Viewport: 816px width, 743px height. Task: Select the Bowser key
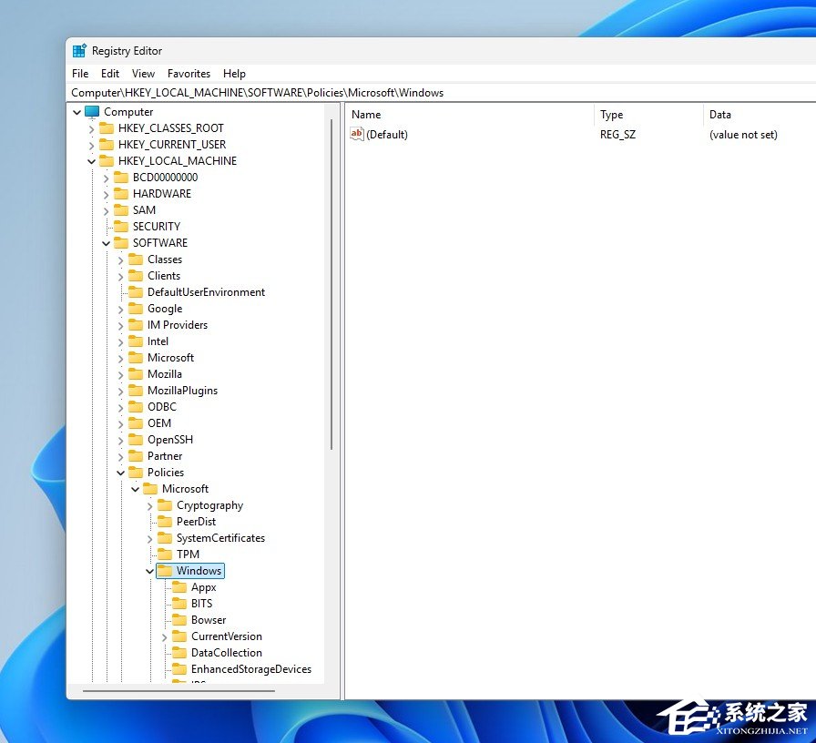209,620
